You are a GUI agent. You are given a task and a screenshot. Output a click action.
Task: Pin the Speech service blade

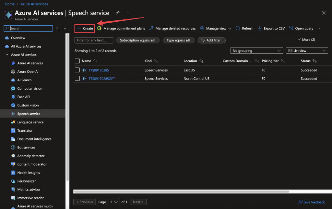pos(118,13)
